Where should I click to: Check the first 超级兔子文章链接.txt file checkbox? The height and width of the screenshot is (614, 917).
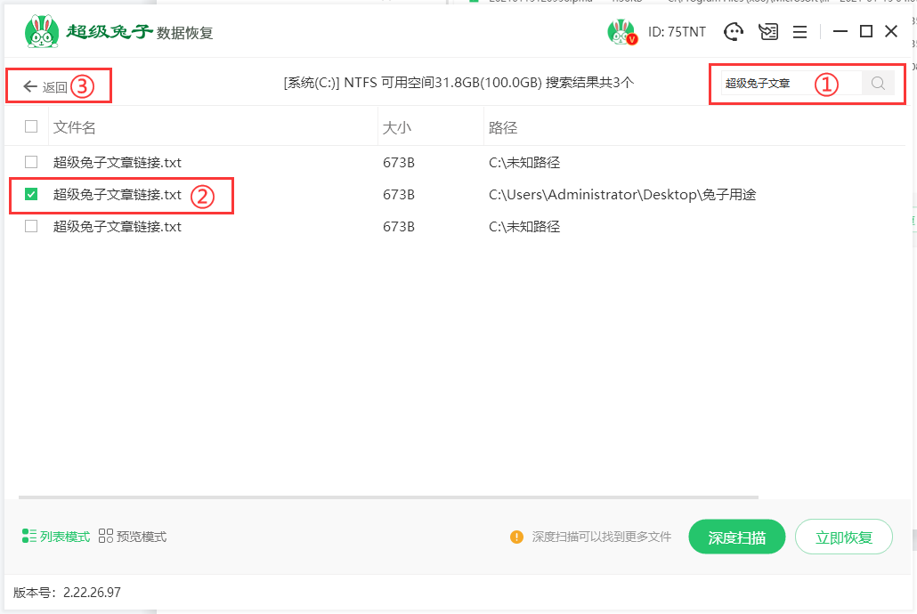tap(31, 162)
